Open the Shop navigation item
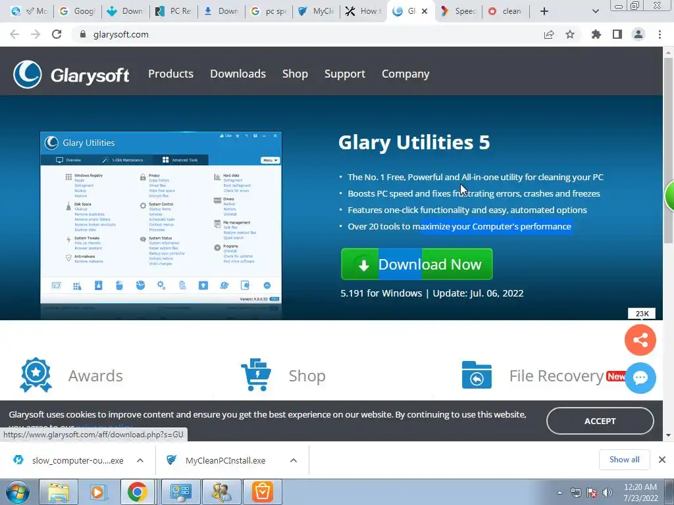Screen dimensions: 674x505 (295, 74)
